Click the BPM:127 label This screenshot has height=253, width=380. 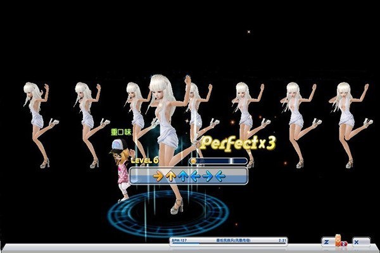click(179, 240)
